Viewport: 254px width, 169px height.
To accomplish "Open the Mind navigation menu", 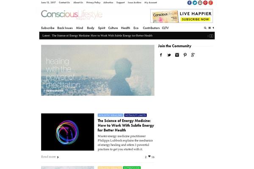I will tap(80, 28).
